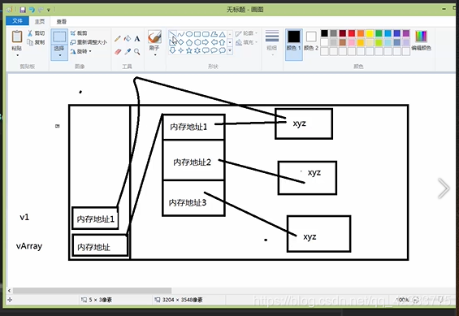
Task: Click the Paint app icon in title bar
Action: [x=10, y=10]
